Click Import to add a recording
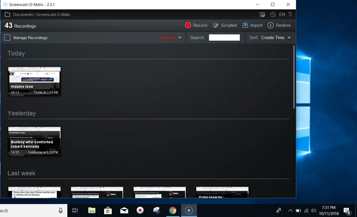Viewport: 357px width, 217px height. (x=252, y=25)
